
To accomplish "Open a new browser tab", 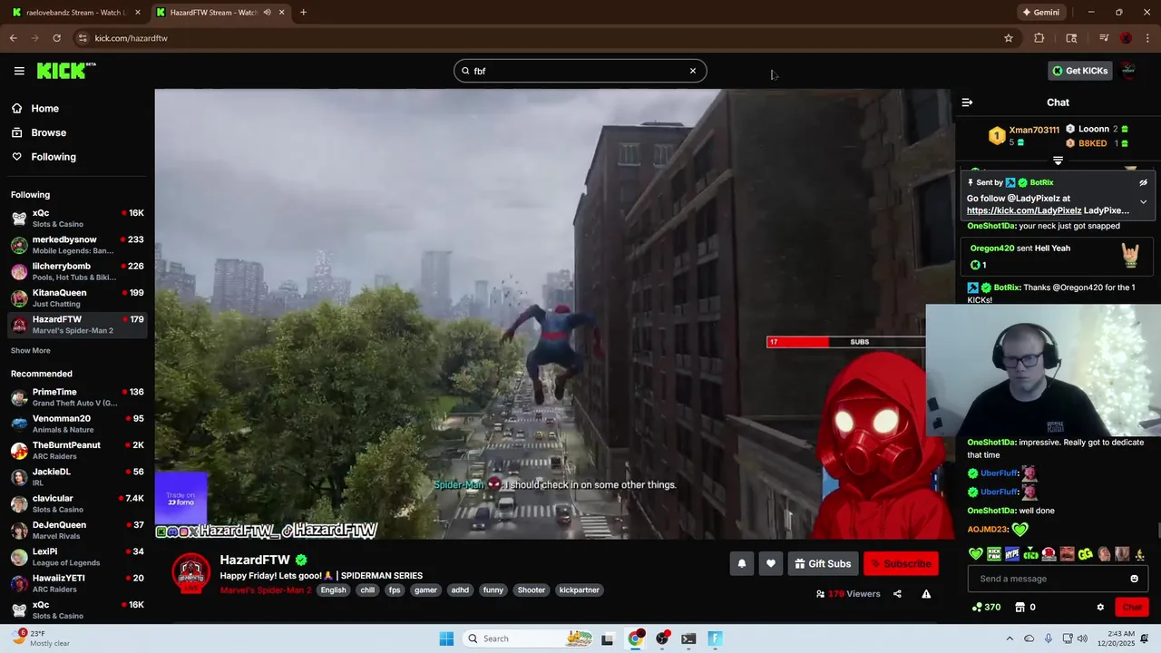I will 303,13.
